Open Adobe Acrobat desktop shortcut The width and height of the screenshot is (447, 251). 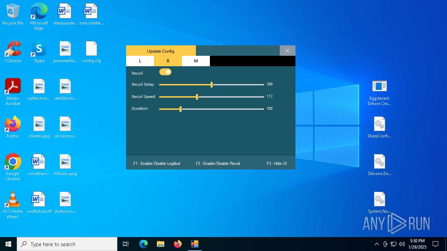pyautogui.click(x=13, y=92)
